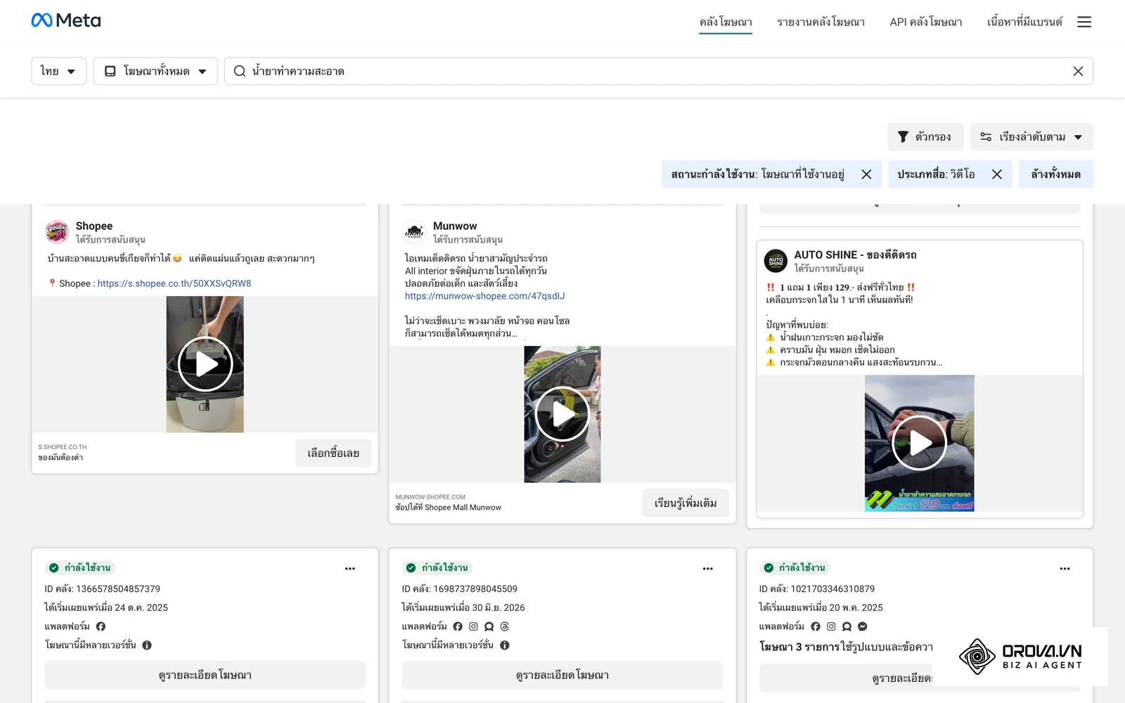Click ล้างทั้งหมด to clear filters
The height and width of the screenshot is (703, 1125).
point(1056,174)
